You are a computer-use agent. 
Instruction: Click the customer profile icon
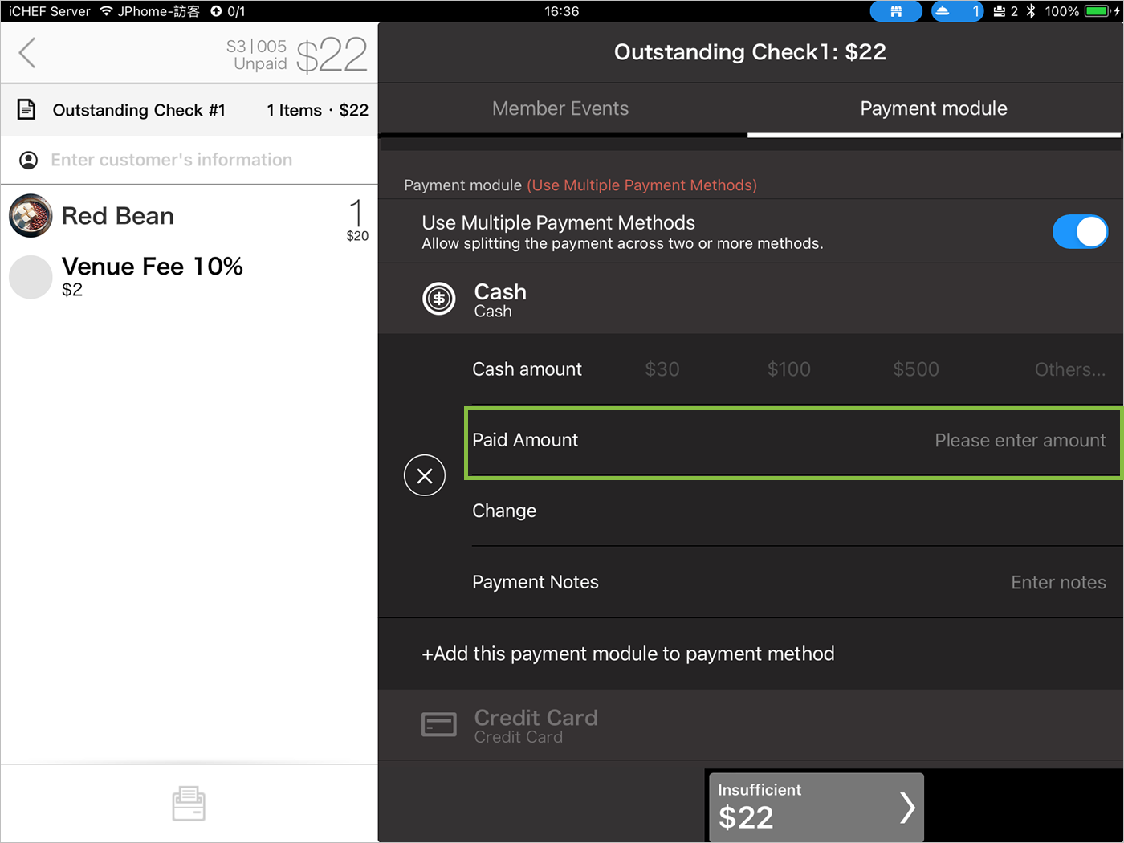(28, 161)
